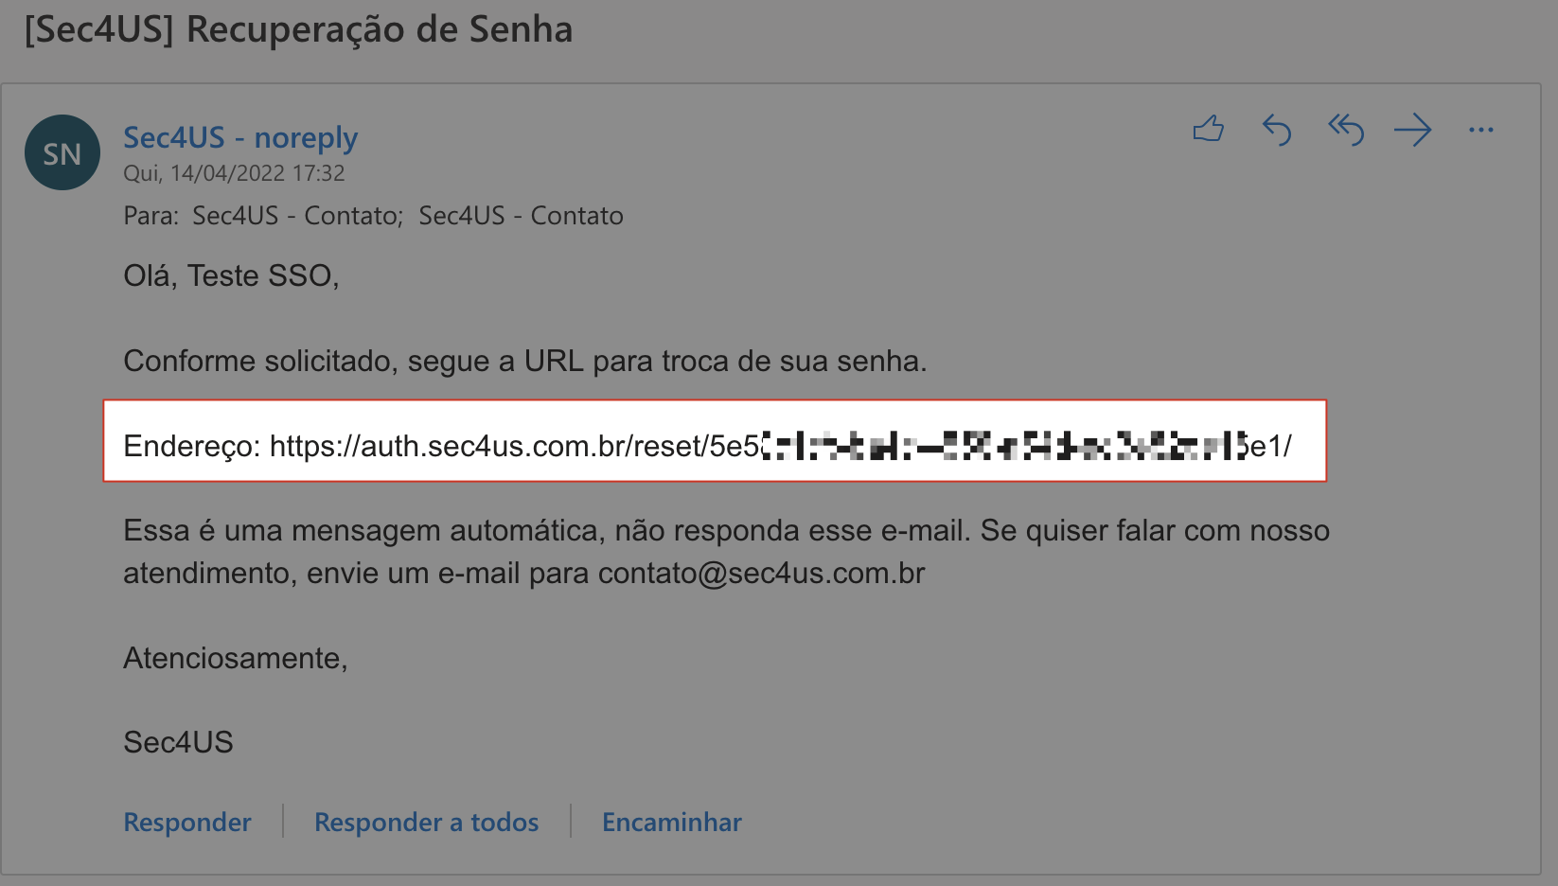Click the Atenciosamente closing line
The height and width of the screenshot is (886, 1558).
[236, 659]
